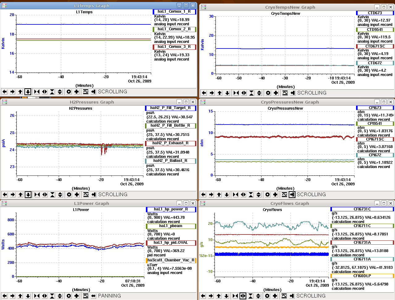Open window menu icon of CryoPressuresNew Graph
This screenshot has width=395, height=300.
pos(203,102)
